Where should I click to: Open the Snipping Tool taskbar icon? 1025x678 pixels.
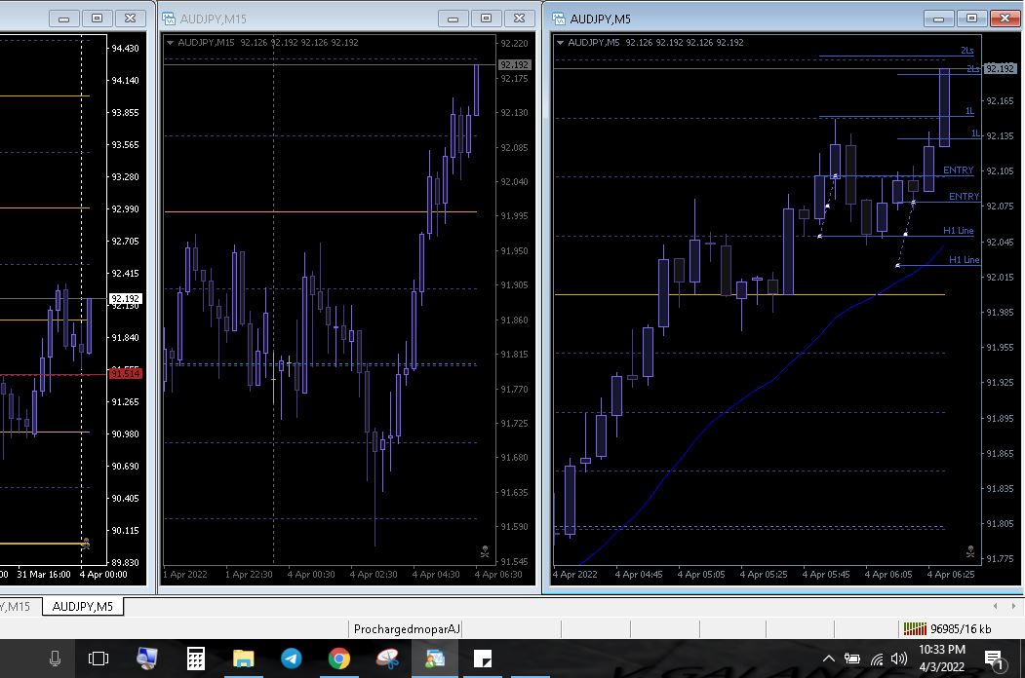coord(387,659)
